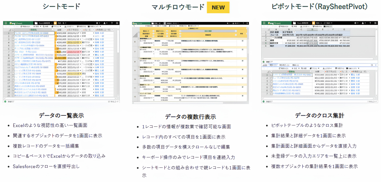The width and height of the screenshot is (381, 182).
Task: Switch to 見積 (0) tab in Pivot detail pane
Action: [296, 65]
